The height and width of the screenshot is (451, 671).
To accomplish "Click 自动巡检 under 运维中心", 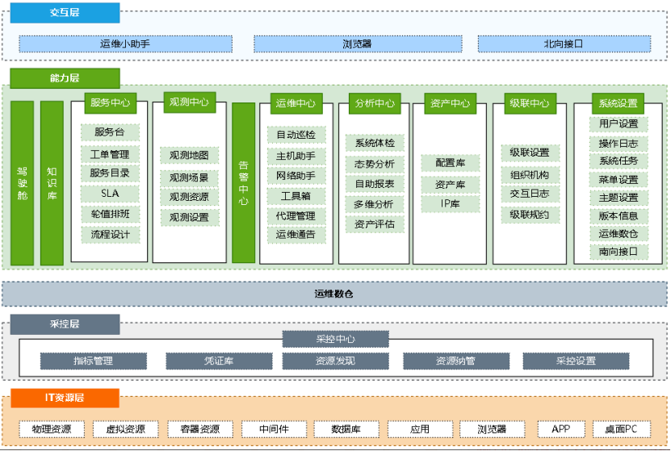I will click(x=296, y=135).
